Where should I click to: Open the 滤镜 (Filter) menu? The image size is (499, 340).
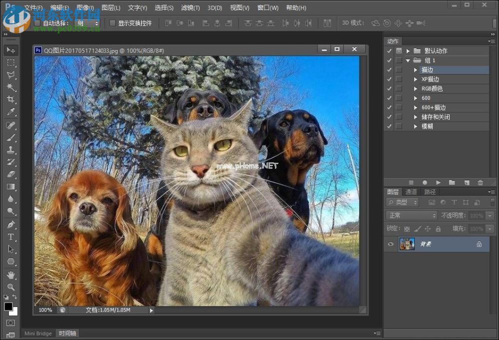(190, 8)
